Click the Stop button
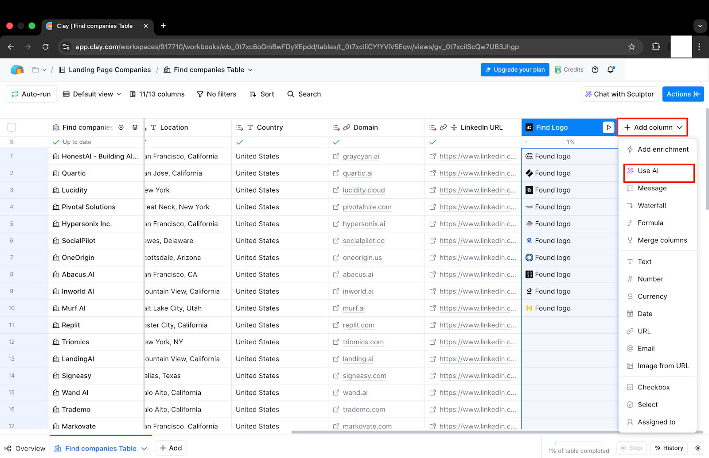The height and width of the screenshot is (458, 709). click(631, 448)
